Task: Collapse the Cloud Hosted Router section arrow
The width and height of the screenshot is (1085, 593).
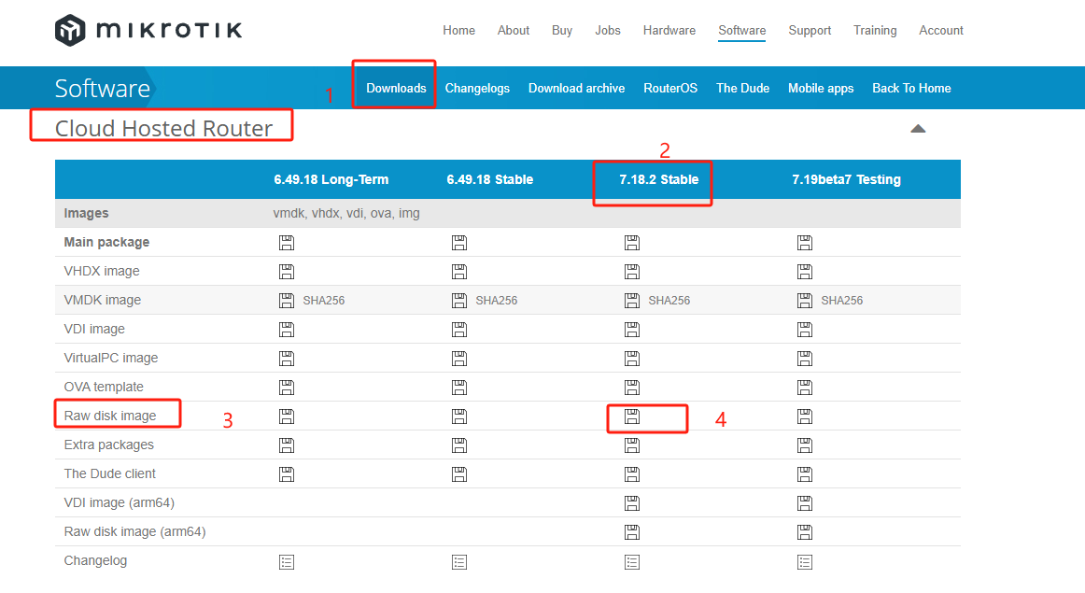Action: click(918, 129)
